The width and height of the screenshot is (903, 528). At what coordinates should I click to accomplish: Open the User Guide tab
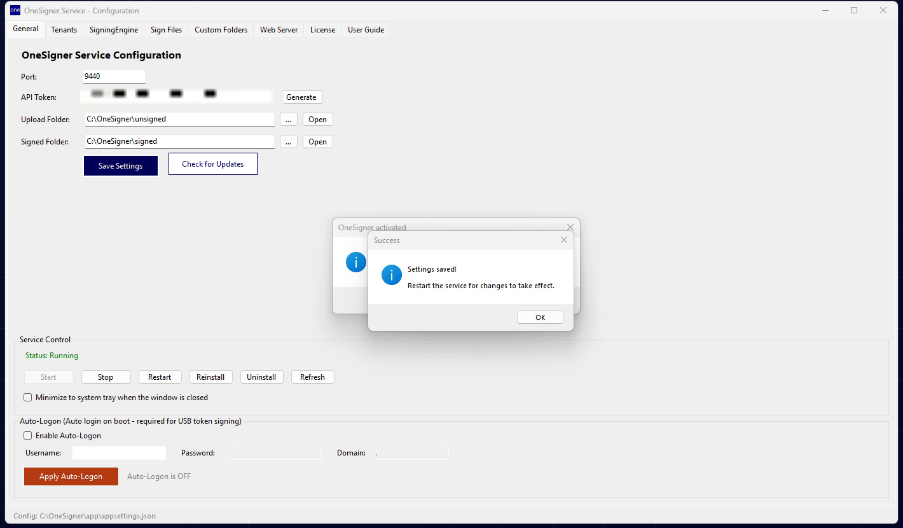(366, 30)
